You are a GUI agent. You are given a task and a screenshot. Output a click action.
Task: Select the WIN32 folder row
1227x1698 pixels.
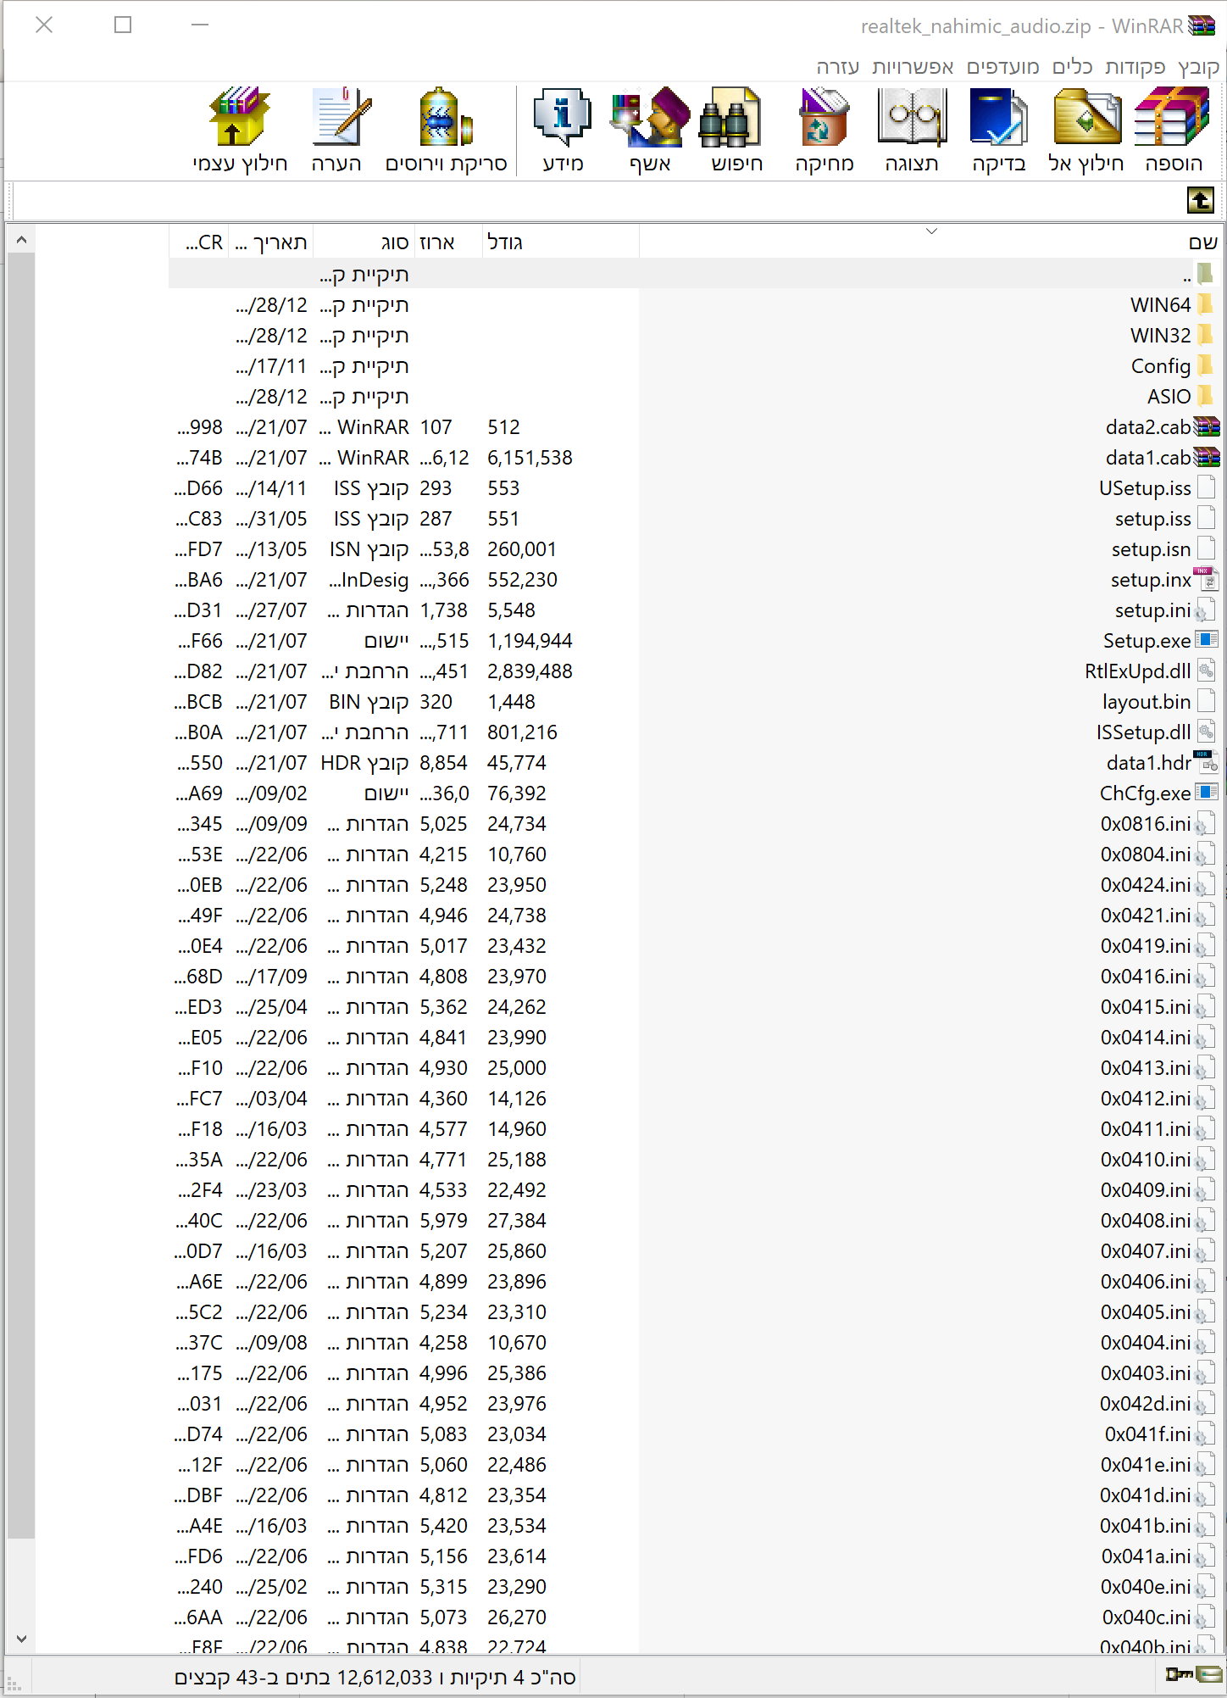pos(695,336)
